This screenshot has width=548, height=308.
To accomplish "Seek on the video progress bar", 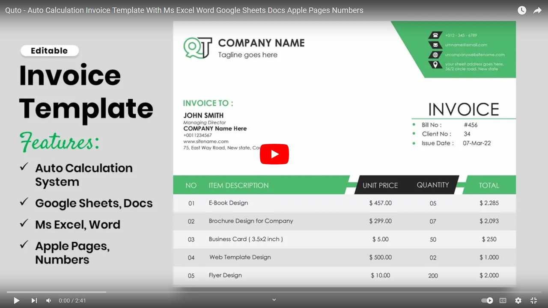I will click(x=274, y=292).
